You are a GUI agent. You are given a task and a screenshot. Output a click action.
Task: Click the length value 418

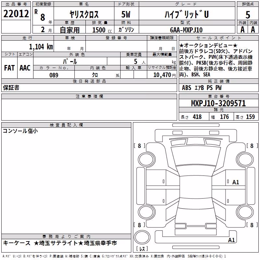[197, 117]
